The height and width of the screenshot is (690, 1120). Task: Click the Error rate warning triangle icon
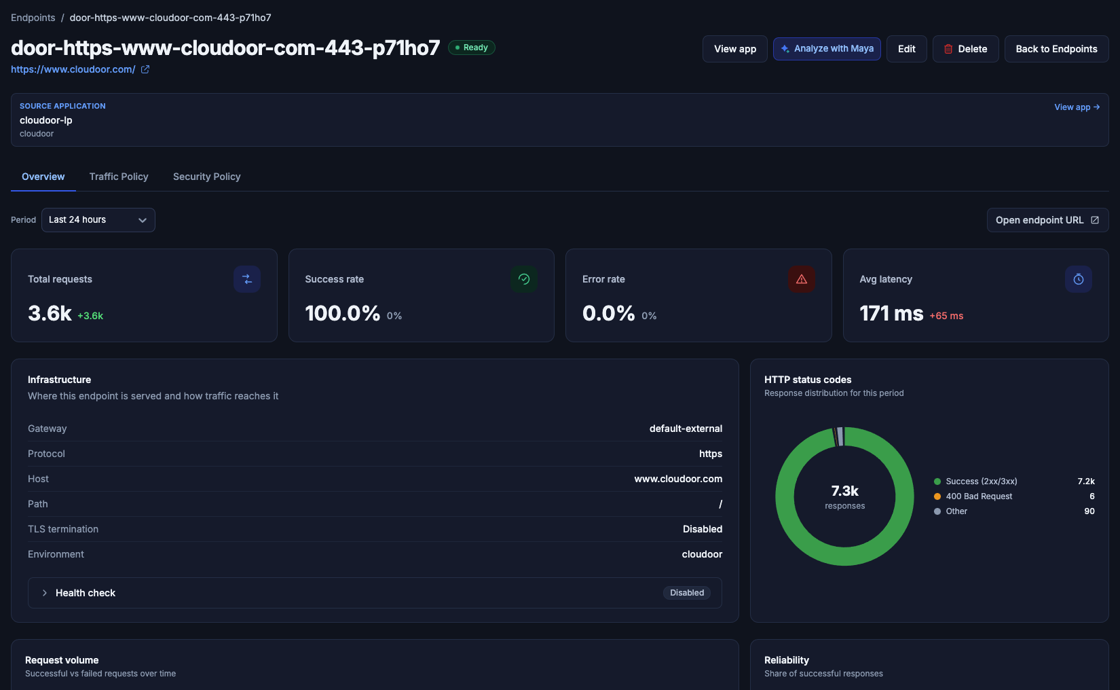802,279
